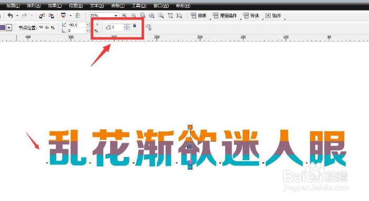Screen dimensions: 369x201
Task: Click the 节点位置 value field
Action: pyautogui.click(x=42, y=27)
